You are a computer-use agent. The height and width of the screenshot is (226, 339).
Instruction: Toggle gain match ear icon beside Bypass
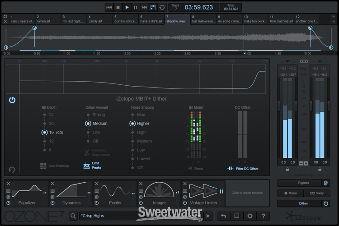pos(326,183)
